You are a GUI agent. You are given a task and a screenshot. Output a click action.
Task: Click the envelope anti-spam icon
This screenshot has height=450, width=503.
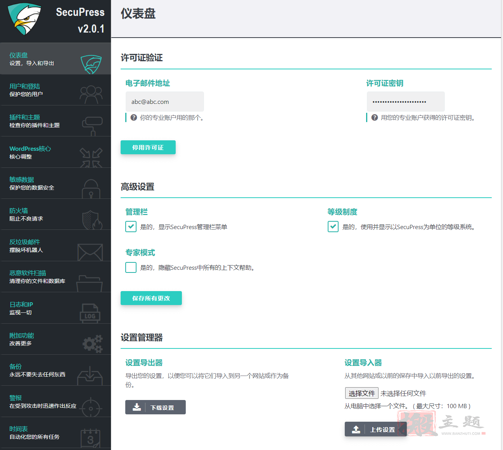tap(90, 252)
